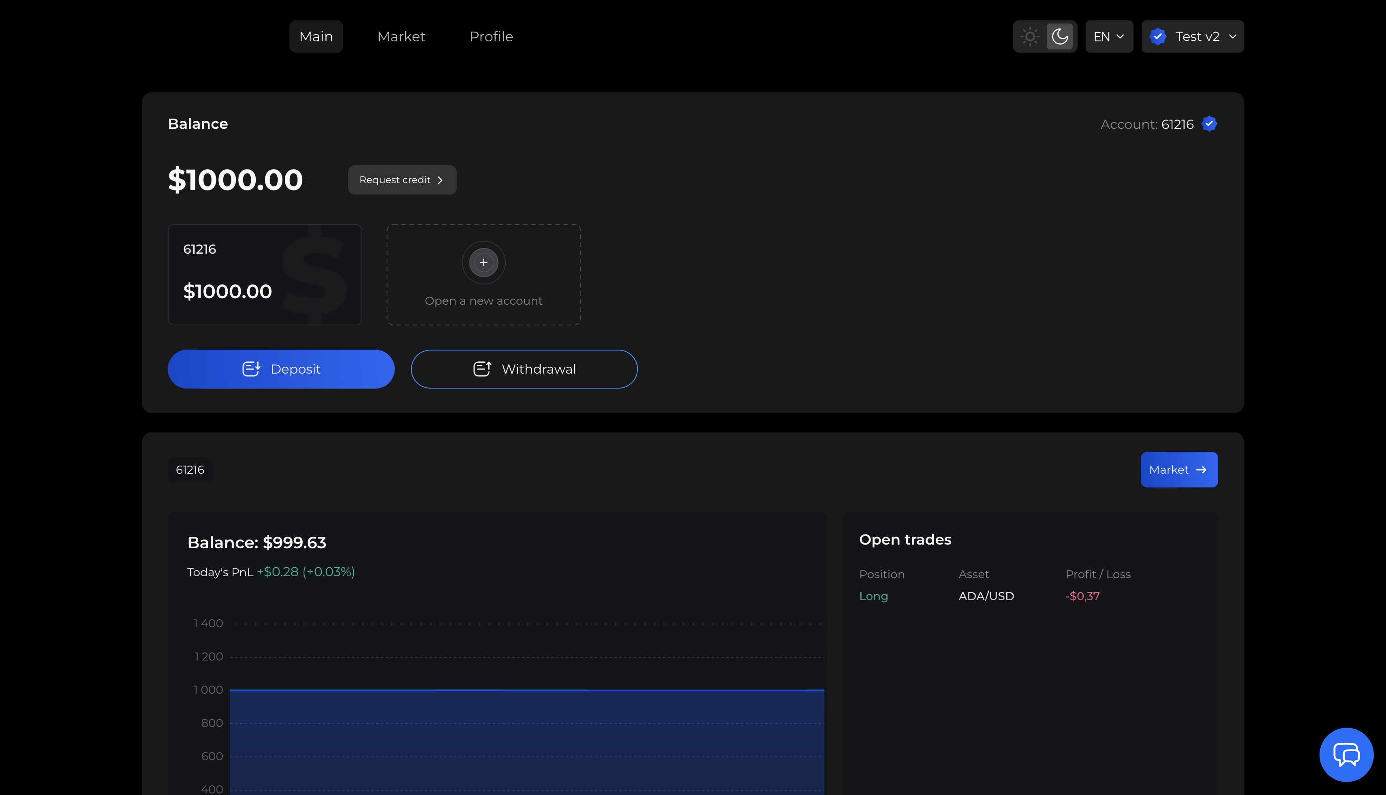Expand the Test v2 user menu
This screenshot has width=1386, height=795.
coord(1232,36)
